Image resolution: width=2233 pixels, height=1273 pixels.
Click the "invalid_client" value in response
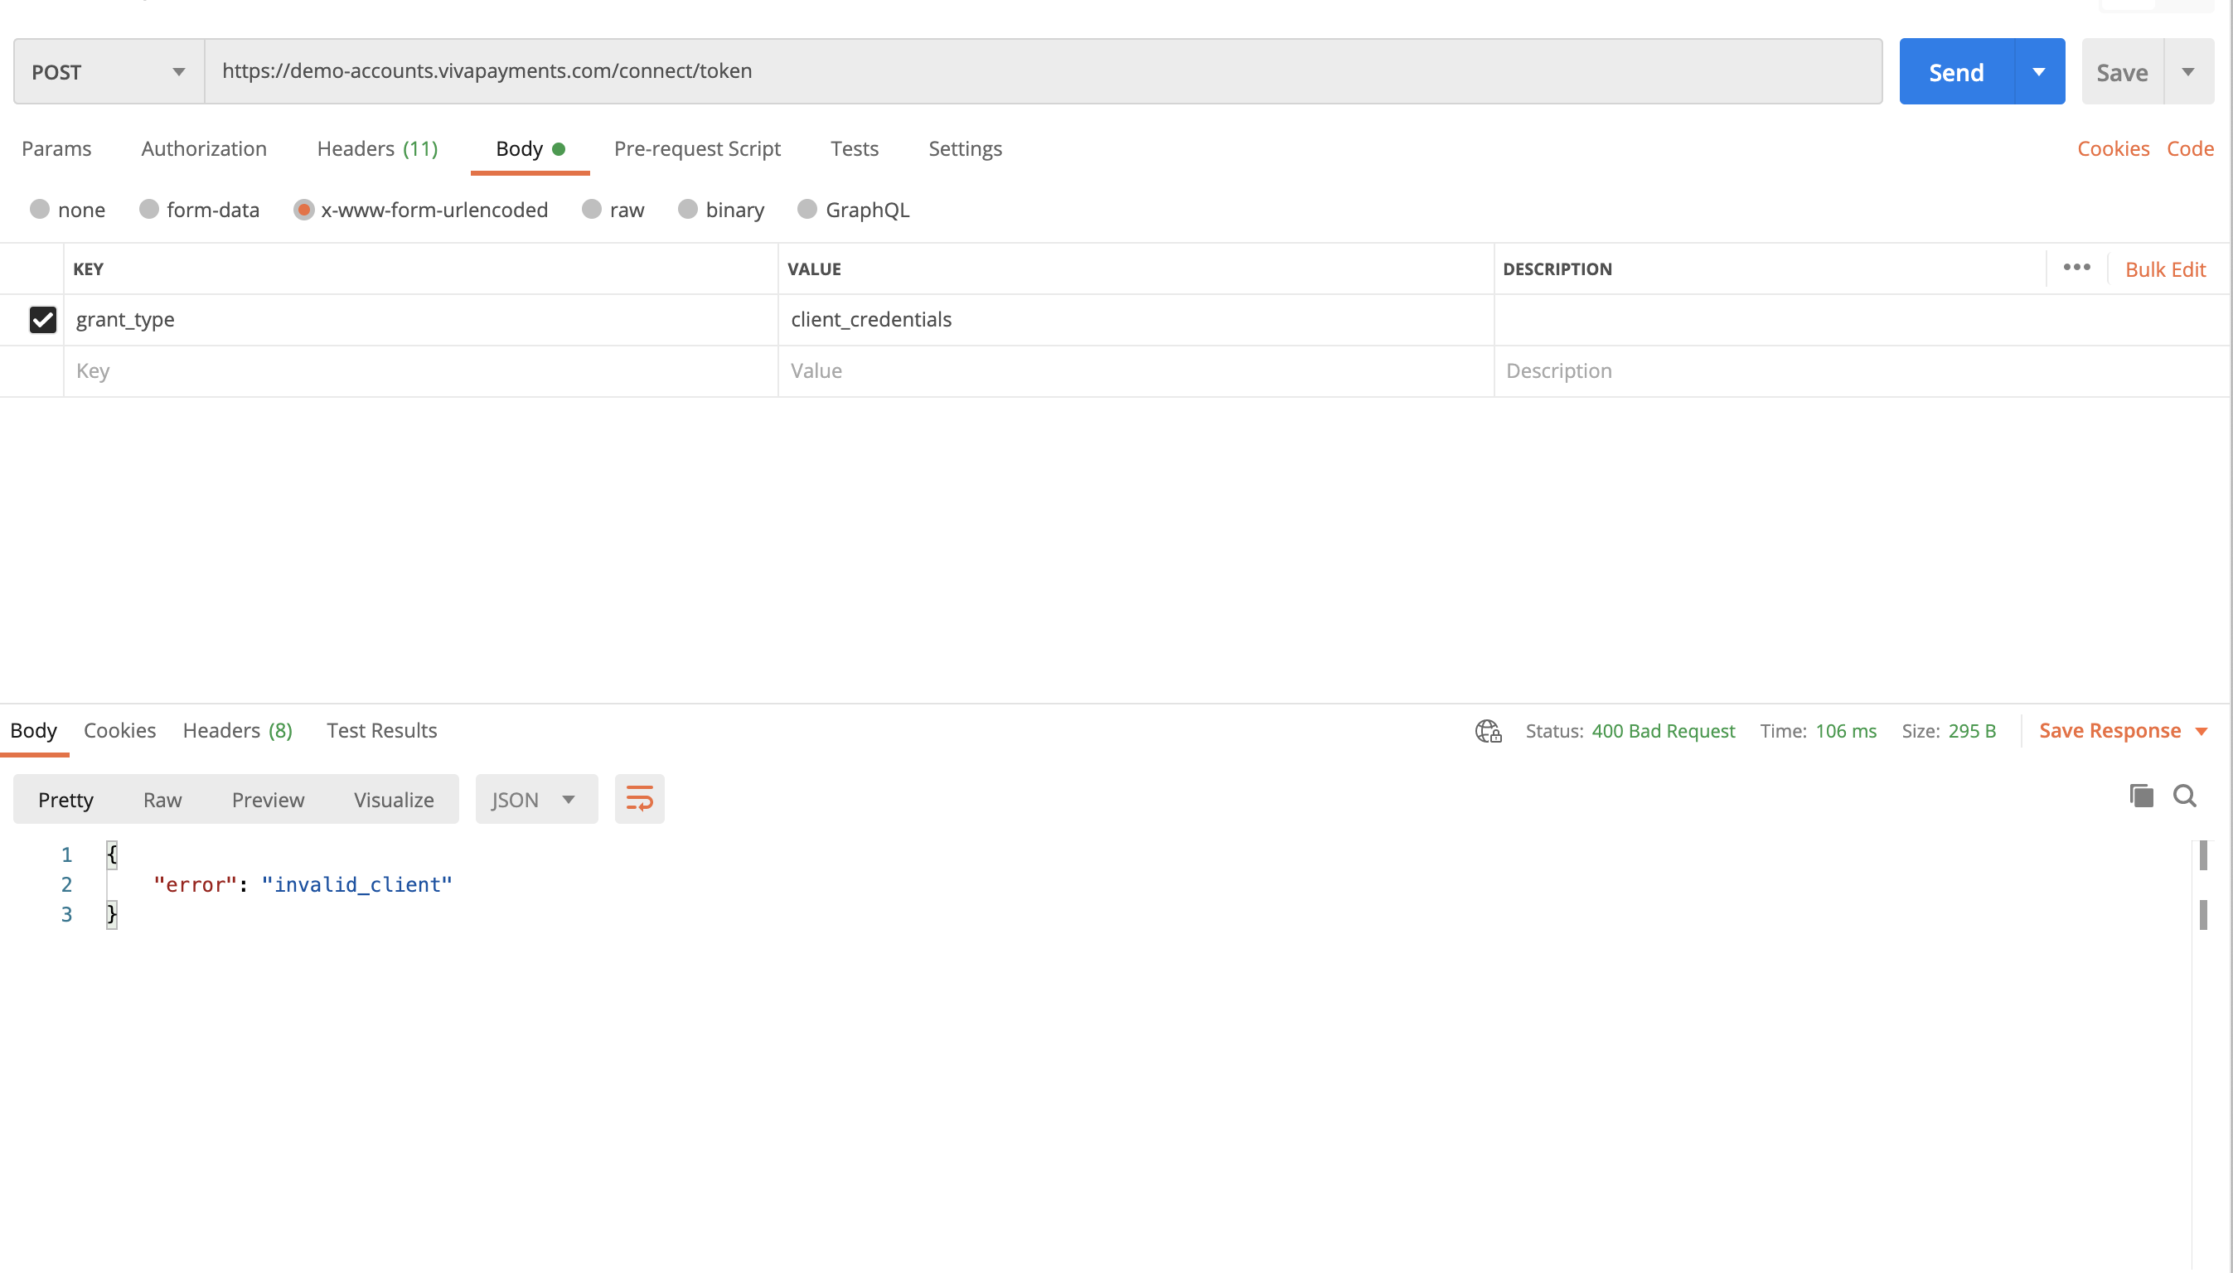pyautogui.click(x=356, y=884)
